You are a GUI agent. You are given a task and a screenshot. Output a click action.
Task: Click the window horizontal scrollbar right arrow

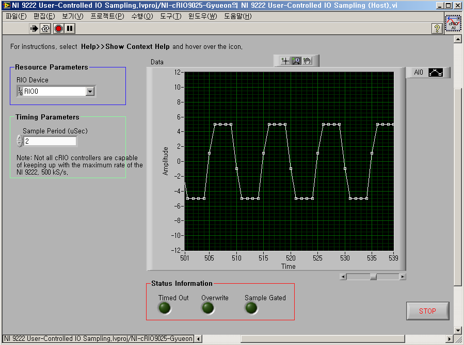tap(450, 339)
